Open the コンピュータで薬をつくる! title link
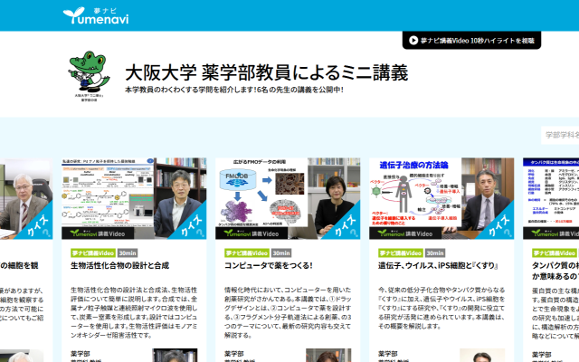Screen dimensions: 579x362 click(x=268, y=266)
